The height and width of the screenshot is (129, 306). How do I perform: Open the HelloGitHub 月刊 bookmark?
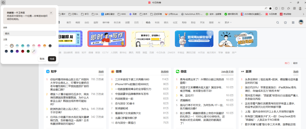coord(192,14)
